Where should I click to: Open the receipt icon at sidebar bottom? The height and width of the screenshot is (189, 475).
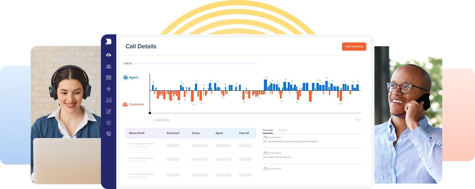click(x=108, y=134)
